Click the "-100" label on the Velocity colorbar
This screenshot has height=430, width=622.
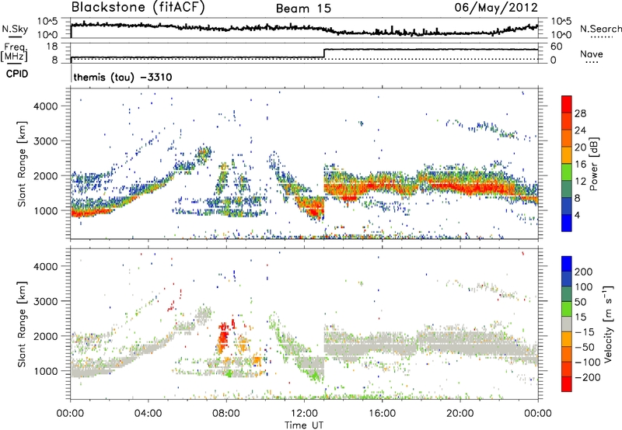point(588,362)
